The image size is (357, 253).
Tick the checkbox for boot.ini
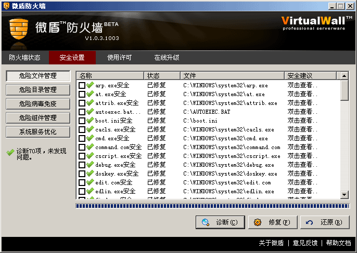click(x=82, y=121)
